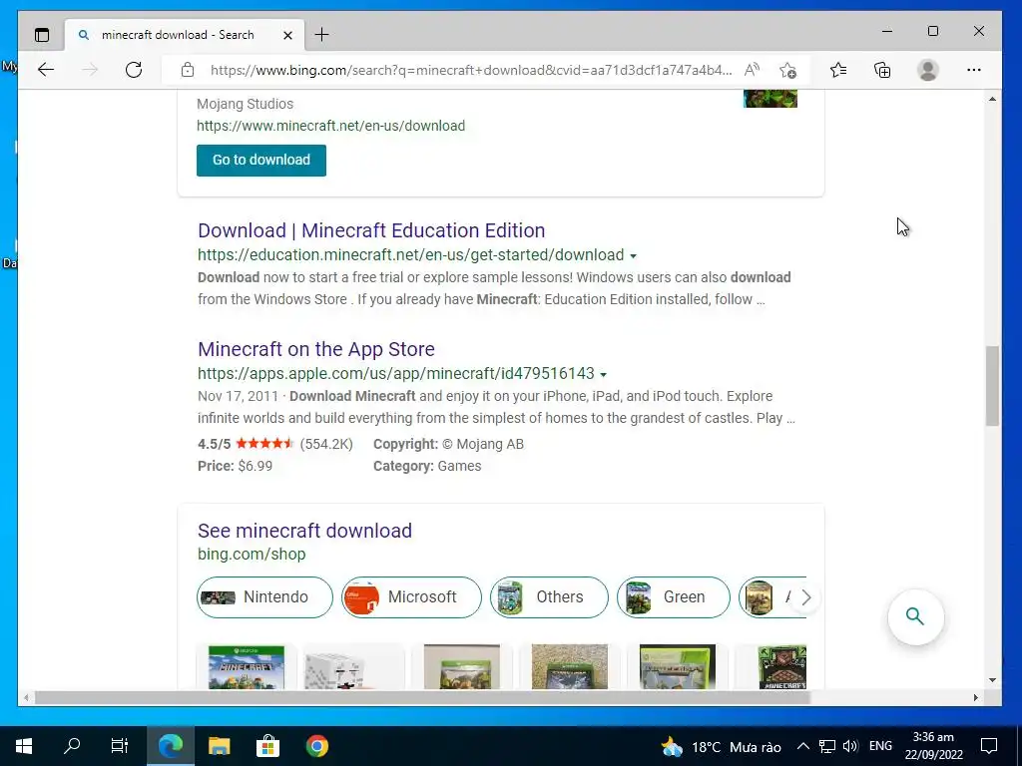
Task: Filter shop by Nintendo
Action: tap(264, 597)
